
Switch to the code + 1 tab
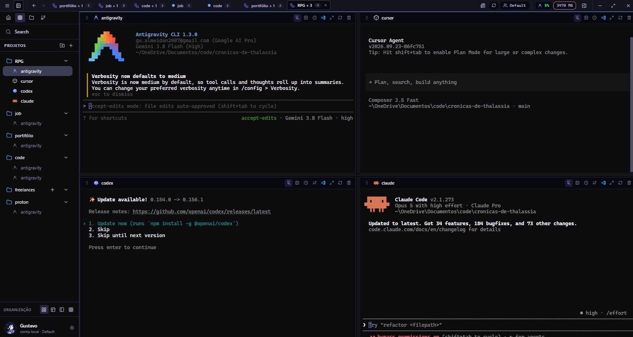tap(150, 6)
